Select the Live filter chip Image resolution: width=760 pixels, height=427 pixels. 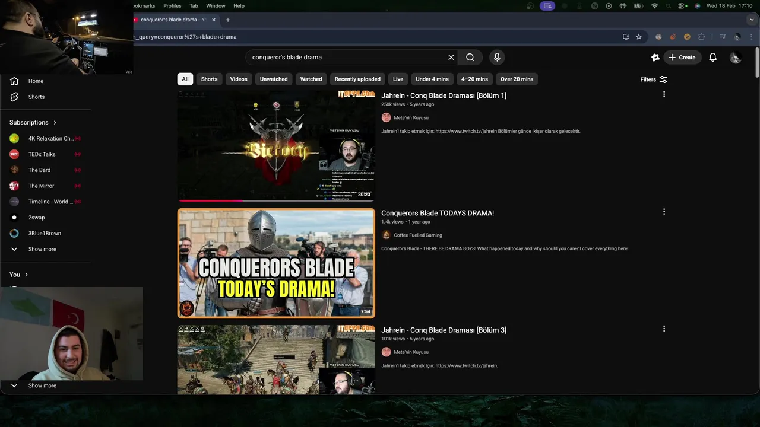[398, 79]
